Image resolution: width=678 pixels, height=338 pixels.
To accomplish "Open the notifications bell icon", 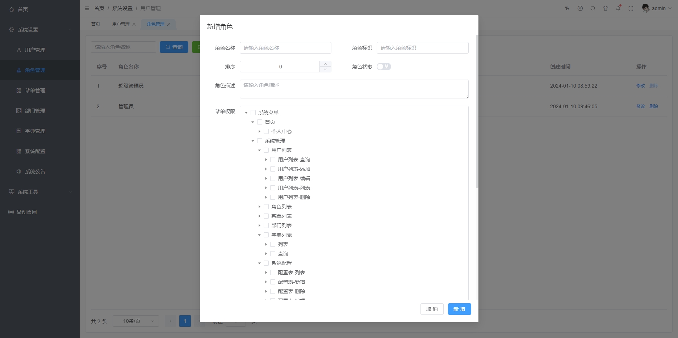I will 618,8.
